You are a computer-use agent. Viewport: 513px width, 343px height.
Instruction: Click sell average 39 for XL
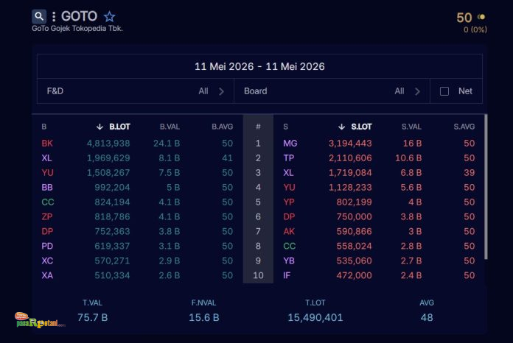pos(470,173)
